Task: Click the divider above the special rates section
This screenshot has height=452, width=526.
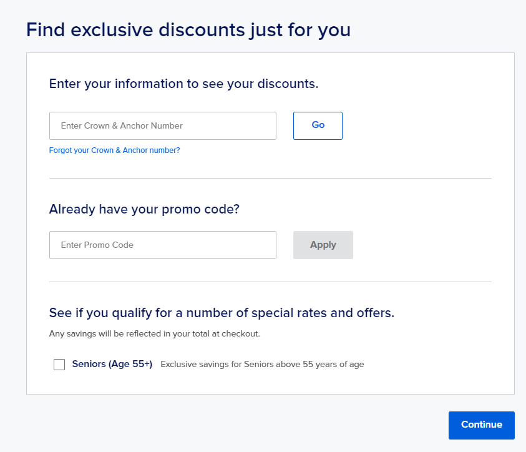Action: (x=270, y=282)
